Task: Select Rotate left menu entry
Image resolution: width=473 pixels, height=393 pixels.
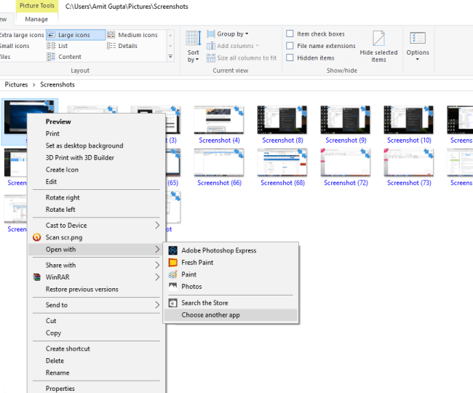Action: point(60,210)
